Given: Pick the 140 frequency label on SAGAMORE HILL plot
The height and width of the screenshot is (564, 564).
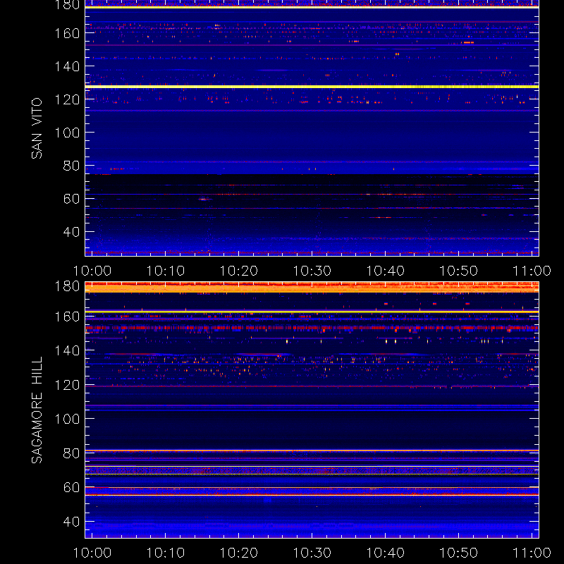Looking at the screenshot, I should coord(67,350).
